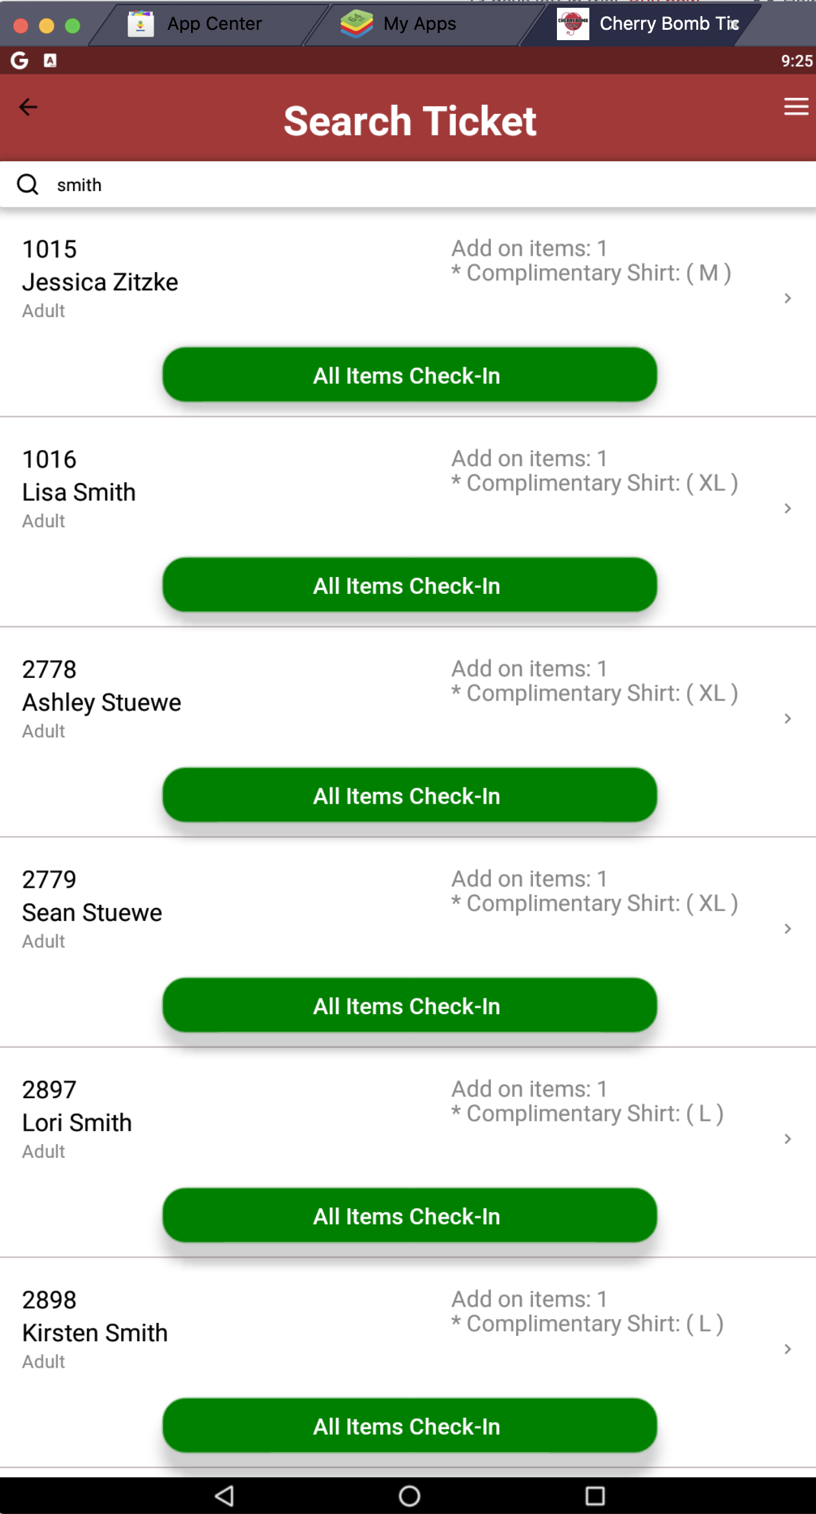The width and height of the screenshot is (816, 1514).
Task: Expand Sean Stuewe ticket chevron
Action: coord(788,929)
